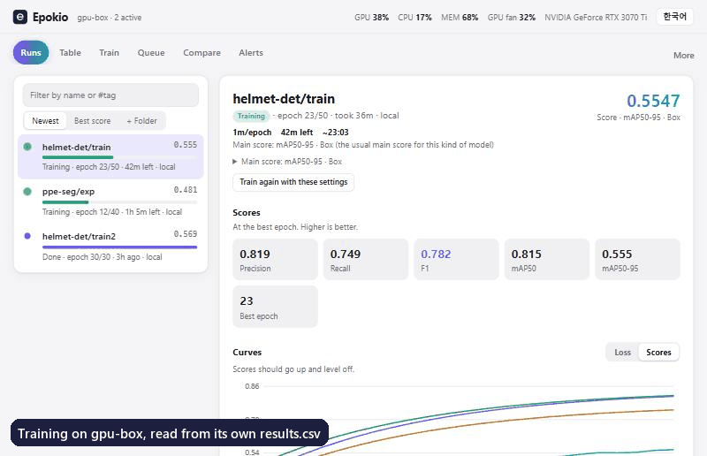
Task: Click the NVIDIA GeForce RTX 3070 Ti label
Action: 596,18
